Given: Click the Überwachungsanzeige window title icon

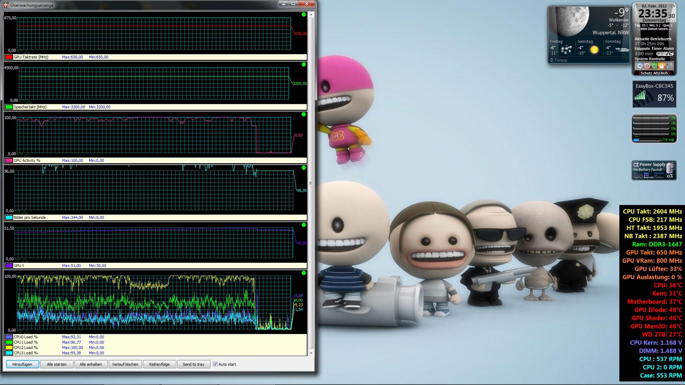Looking at the screenshot, I should [x=6, y=5].
